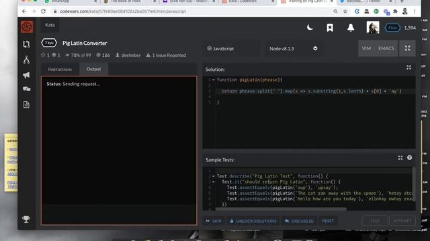Click the TEST button
Screen dimensions: 430x241
pyautogui.click(x=375, y=221)
